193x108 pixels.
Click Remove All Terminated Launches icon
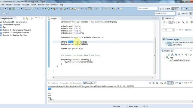[157, 83]
